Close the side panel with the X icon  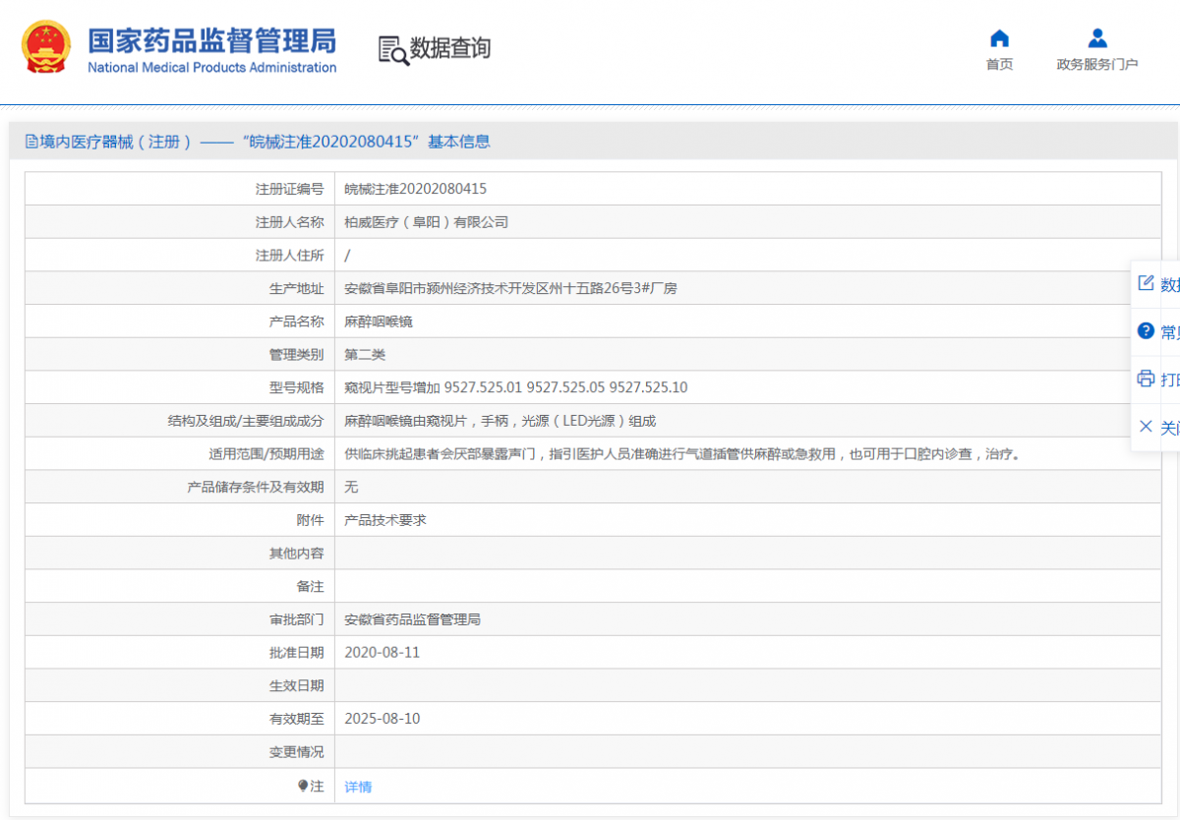point(1145,426)
